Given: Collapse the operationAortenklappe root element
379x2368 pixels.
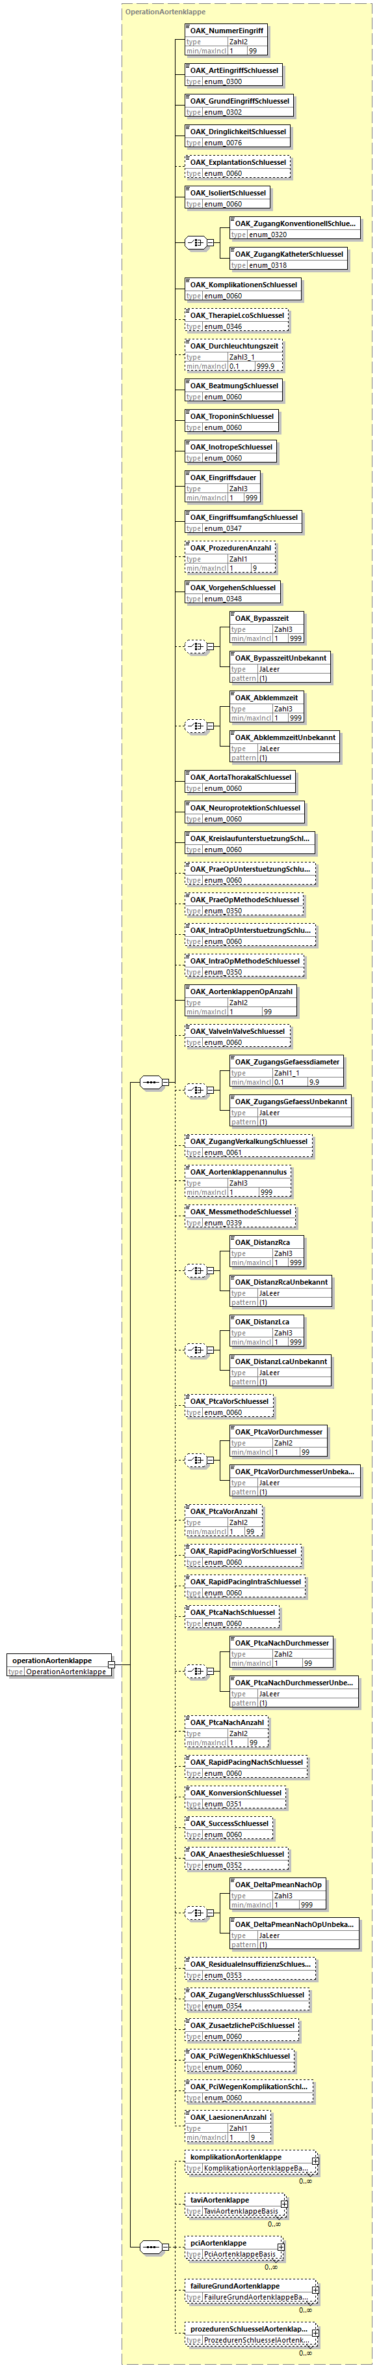Looking at the screenshot, I should 111,1665.
